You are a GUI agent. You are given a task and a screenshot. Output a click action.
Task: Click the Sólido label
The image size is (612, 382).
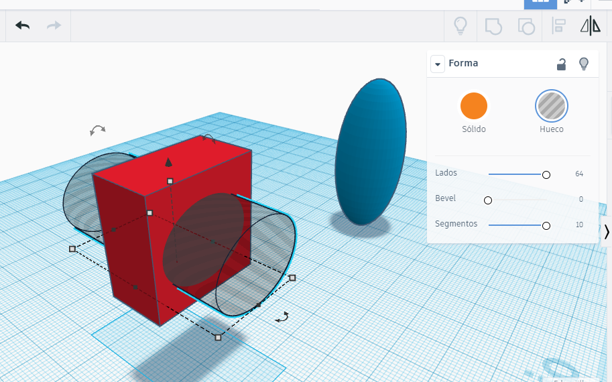[474, 129]
